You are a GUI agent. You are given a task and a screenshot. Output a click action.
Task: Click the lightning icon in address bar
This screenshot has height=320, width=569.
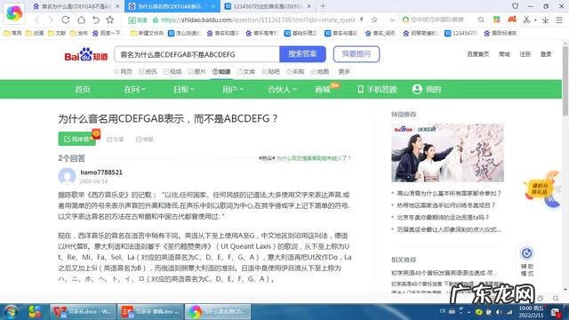pos(362,20)
